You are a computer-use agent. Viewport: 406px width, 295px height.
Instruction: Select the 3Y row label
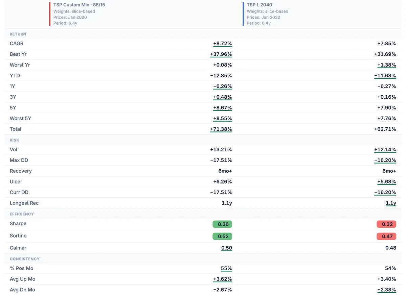13,97
